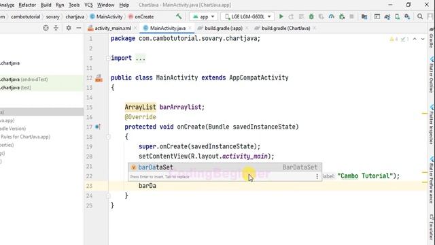
Task: Close the build.gradle (:app) tab
Action: [247, 28]
